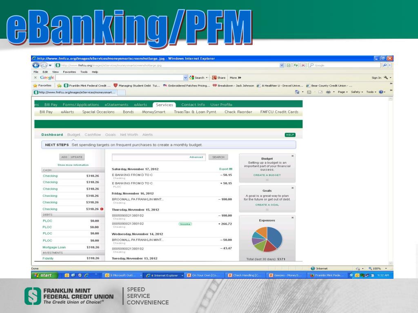Image resolution: width=418 pixels, height=313 pixels.
Task: Switch to the Cashflow tab
Action: pos(93,134)
